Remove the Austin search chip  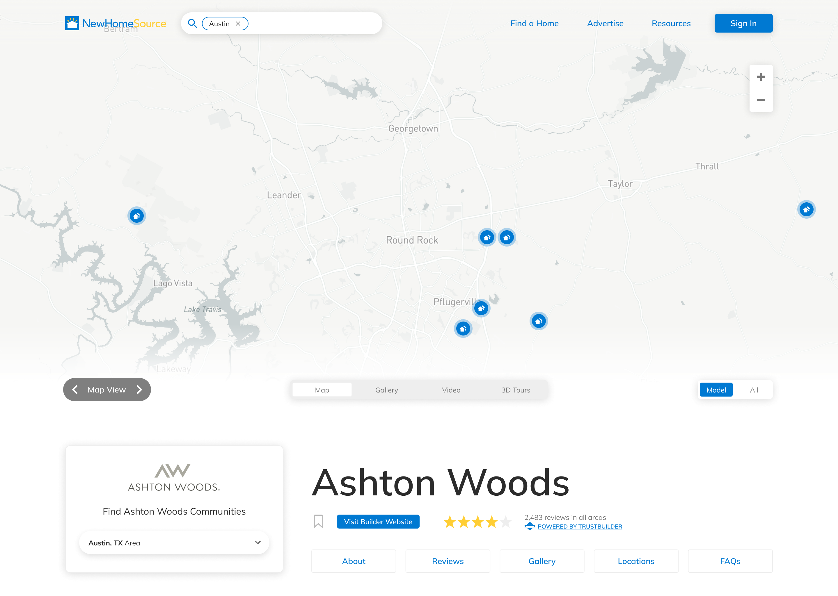[238, 24]
